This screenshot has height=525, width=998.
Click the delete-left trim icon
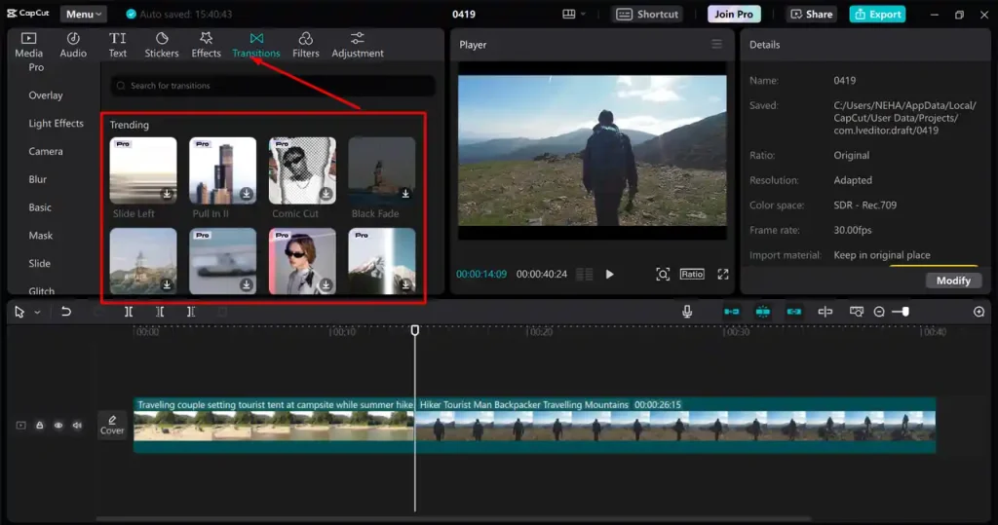pos(160,311)
